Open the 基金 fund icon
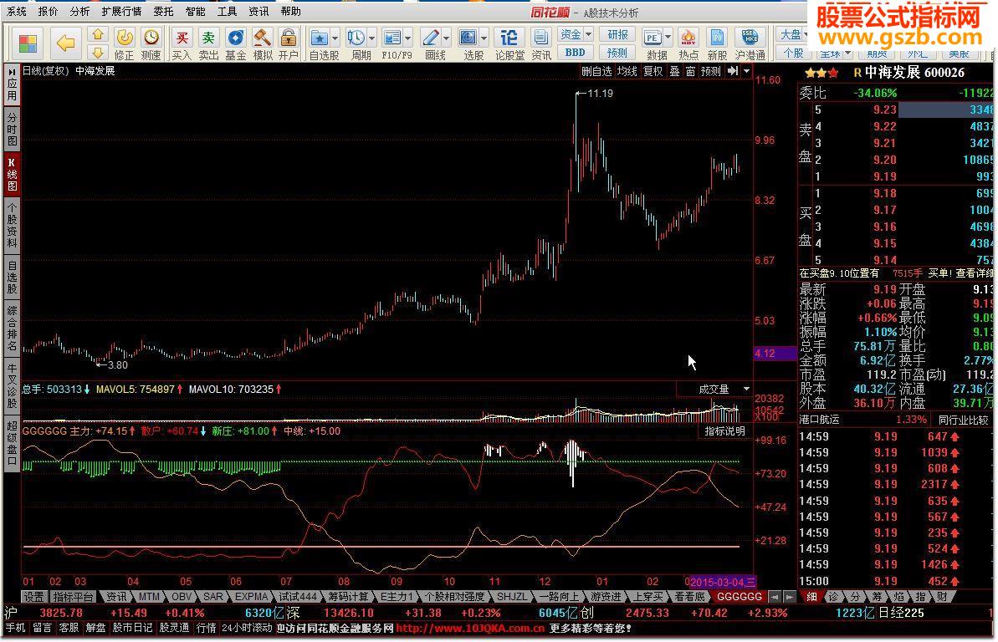The width and height of the screenshot is (998, 642). [236, 44]
